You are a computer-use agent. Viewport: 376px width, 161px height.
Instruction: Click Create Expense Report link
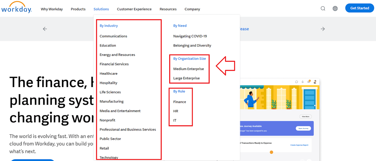(x=299, y=145)
